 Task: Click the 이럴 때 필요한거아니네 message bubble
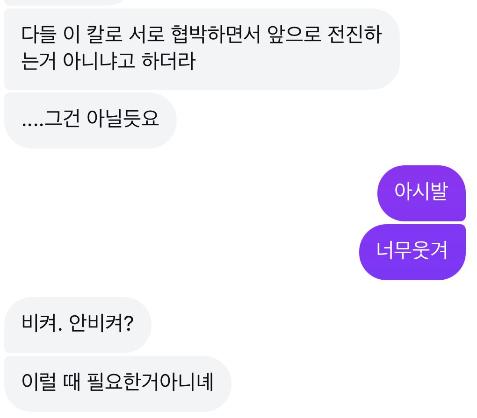click(x=117, y=383)
